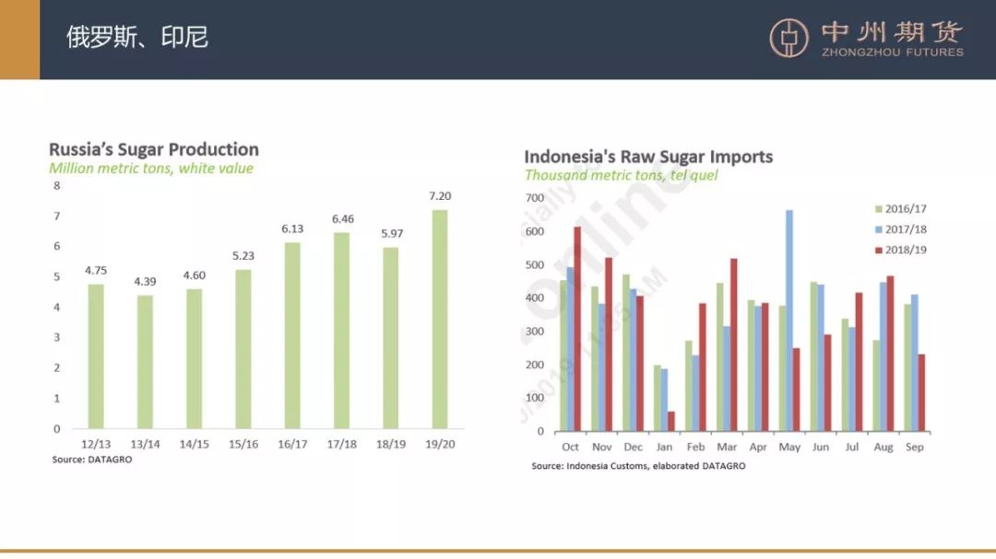Click the 2018/19 legend label

click(906, 250)
